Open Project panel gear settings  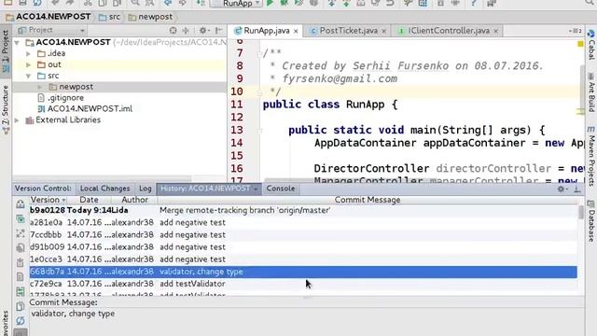203,30
